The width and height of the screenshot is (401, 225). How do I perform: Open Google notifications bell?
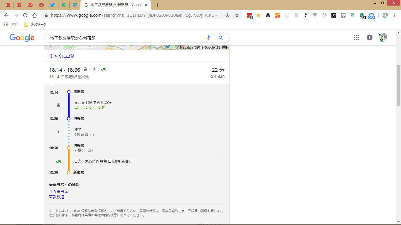point(370,37)
